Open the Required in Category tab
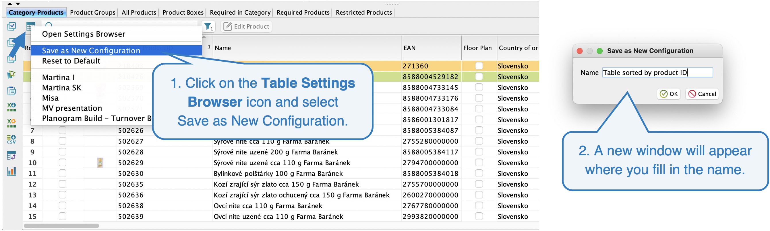 click(240, 13)
